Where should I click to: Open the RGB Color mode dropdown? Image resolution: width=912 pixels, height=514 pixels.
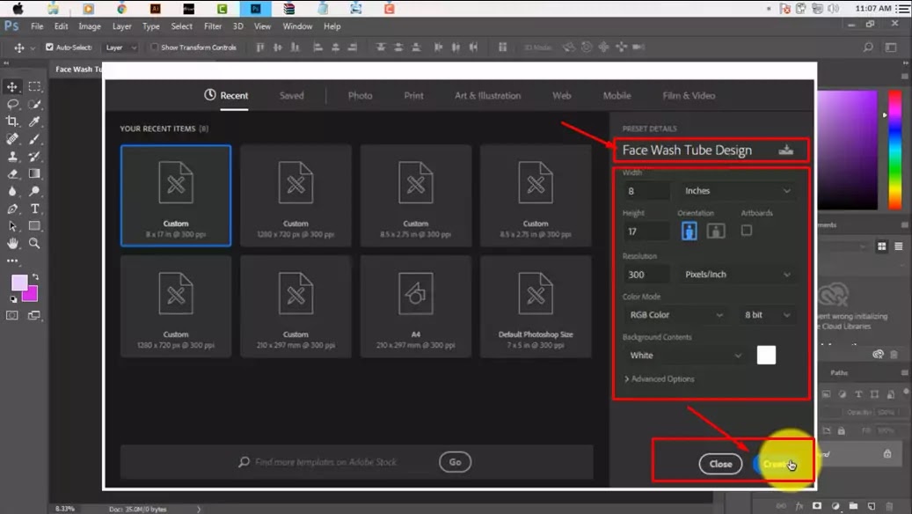[x=675, y=315]
